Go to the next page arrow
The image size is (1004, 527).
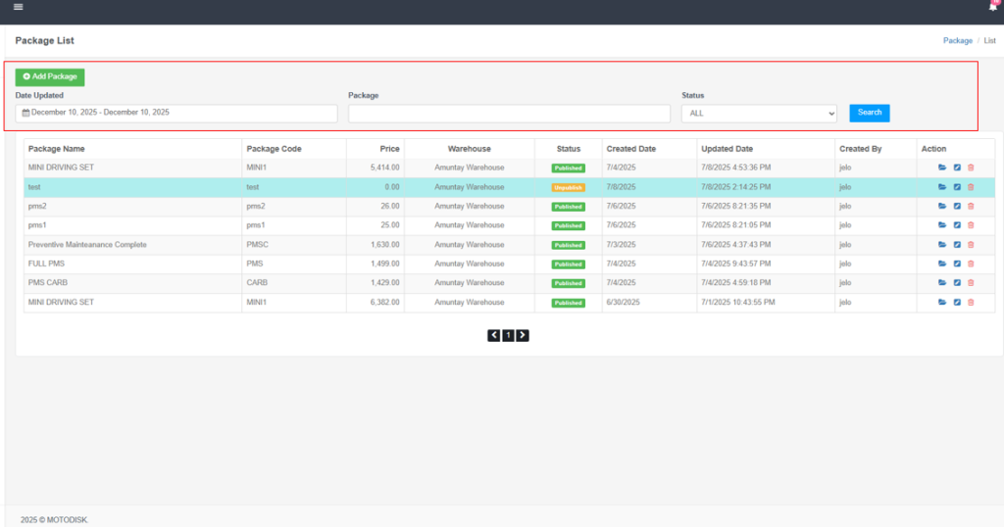coord(523,335)
